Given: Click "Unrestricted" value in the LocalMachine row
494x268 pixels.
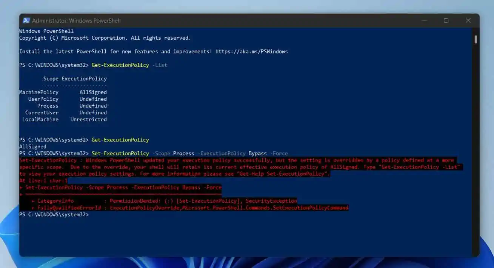Looking at the screenshot, I should tap(89, 119).
